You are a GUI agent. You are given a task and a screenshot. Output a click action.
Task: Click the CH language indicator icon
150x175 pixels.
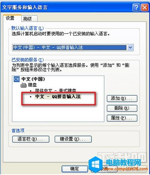(x=16, y=79)
